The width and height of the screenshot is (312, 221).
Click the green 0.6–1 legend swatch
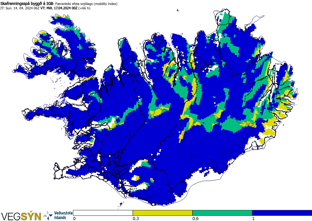(222, 213)
